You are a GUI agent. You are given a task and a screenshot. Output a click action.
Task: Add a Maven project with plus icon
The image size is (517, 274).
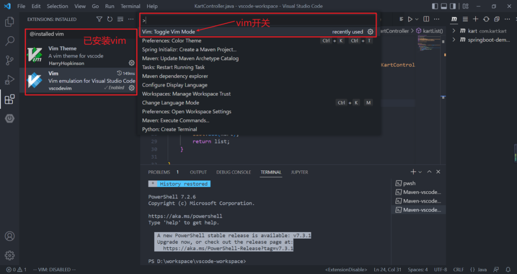[x=475, y=19]
